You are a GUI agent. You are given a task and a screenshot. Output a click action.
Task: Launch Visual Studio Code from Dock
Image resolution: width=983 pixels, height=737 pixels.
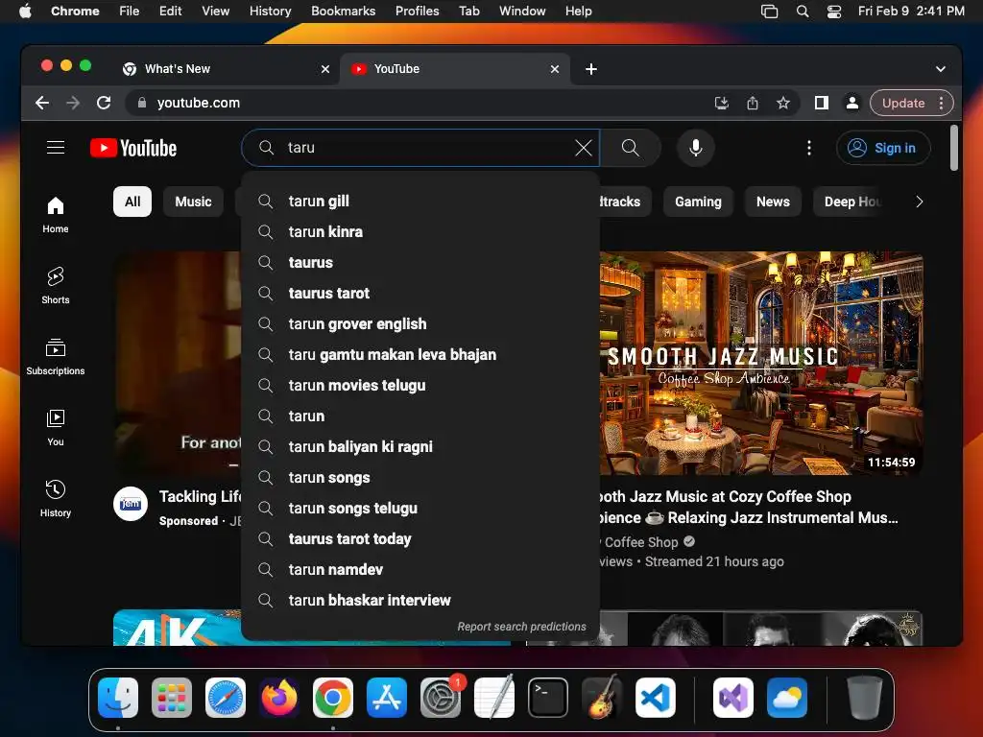(x=655, y=698)
